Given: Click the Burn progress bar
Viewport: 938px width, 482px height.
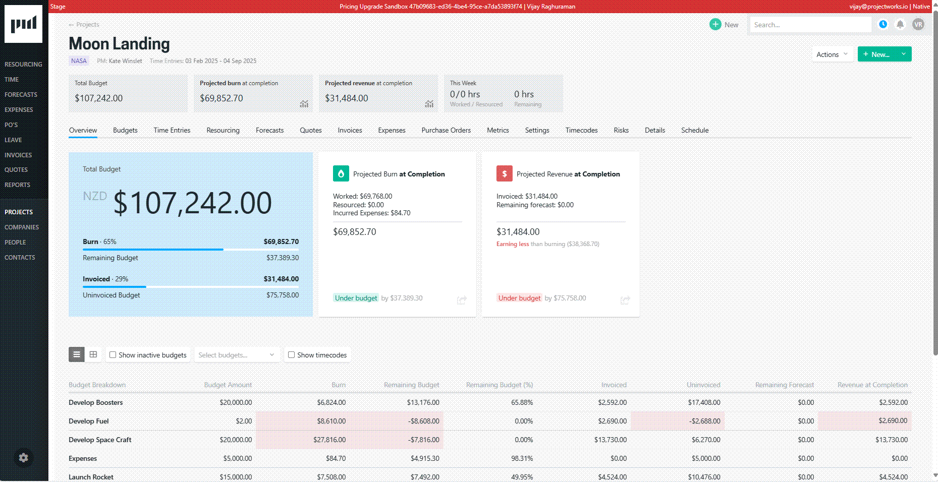Looking at the screenshot, I should click(191, 249).
